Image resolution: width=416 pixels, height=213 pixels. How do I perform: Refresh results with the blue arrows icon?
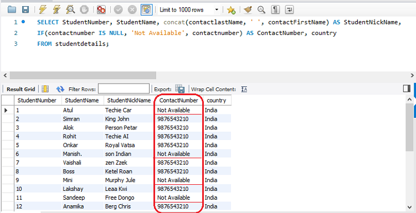(x=60, y=89)
